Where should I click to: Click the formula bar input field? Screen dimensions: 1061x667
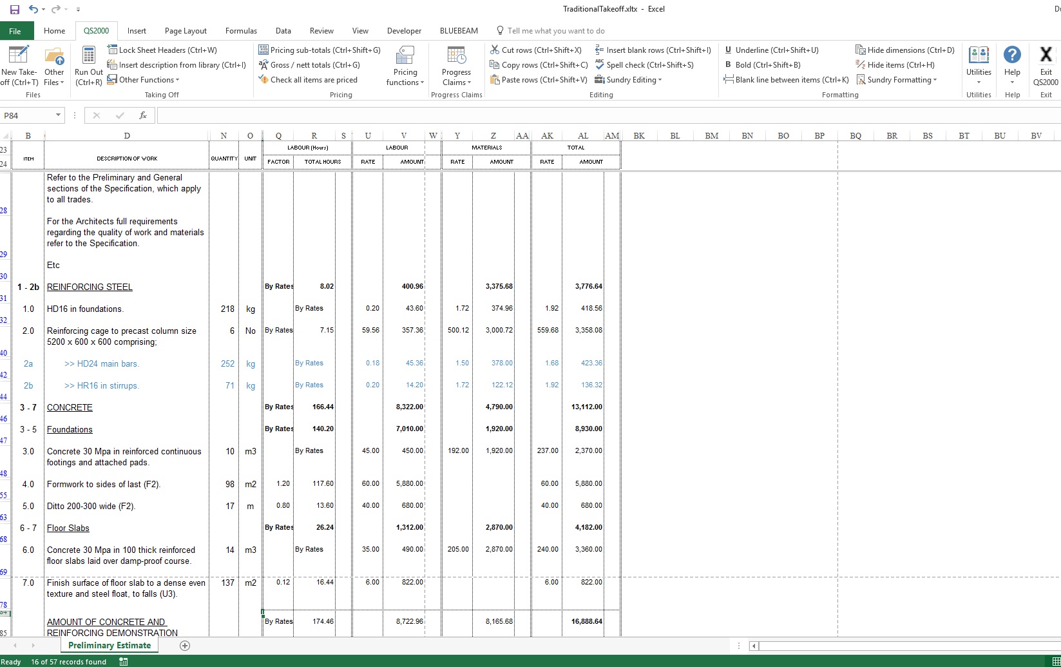[580, 115]
